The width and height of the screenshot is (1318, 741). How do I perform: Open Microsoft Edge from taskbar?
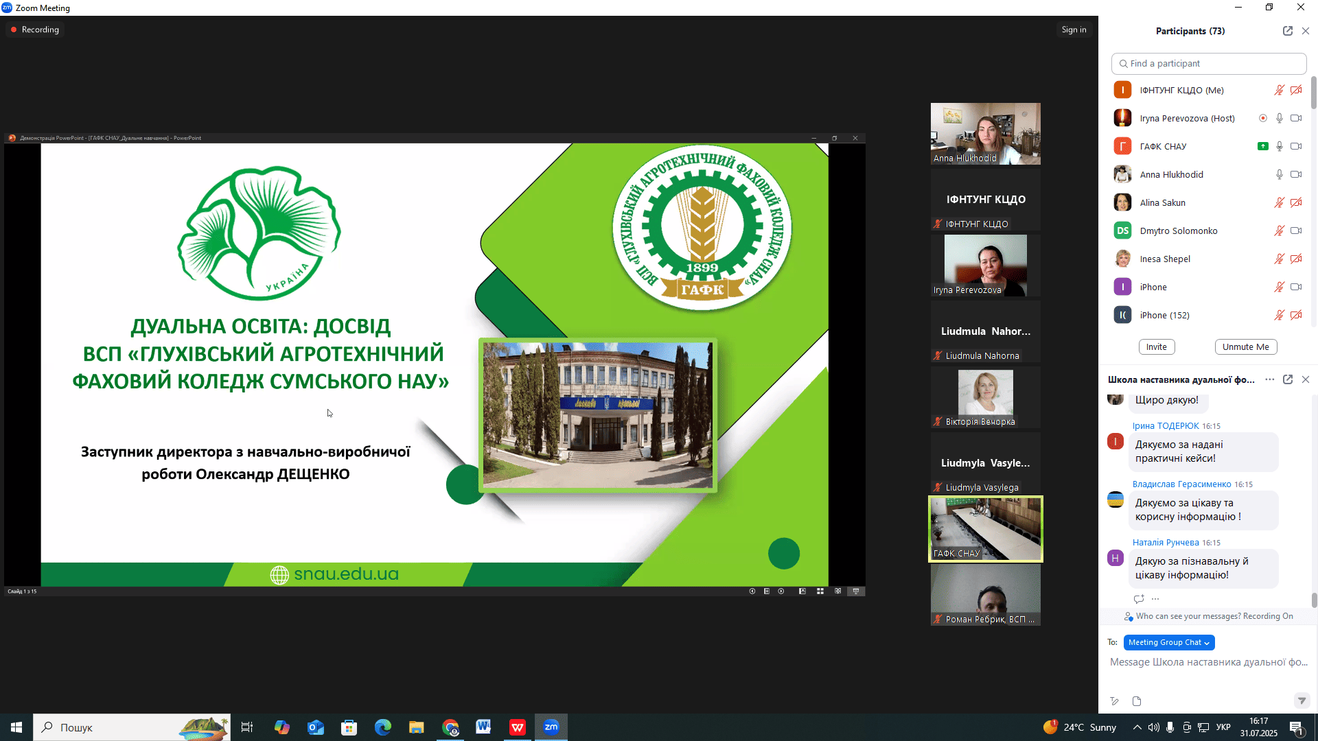pyautogui.click(x=383, y=727)
